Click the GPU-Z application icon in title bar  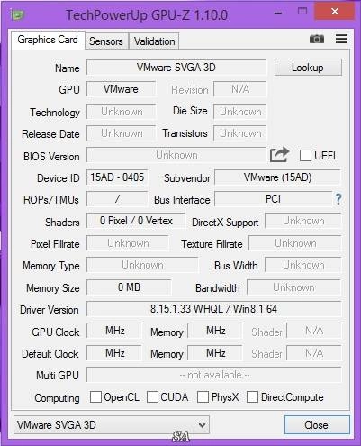[17, 14]
